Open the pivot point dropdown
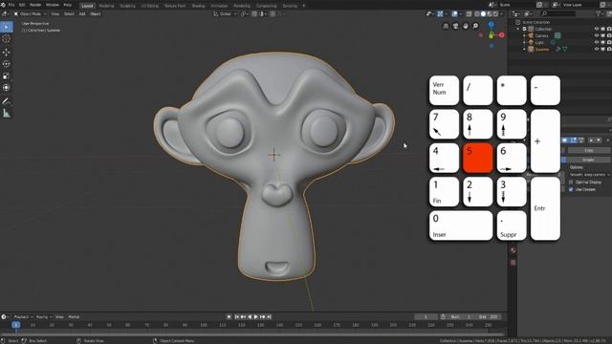 click(245, 13)
